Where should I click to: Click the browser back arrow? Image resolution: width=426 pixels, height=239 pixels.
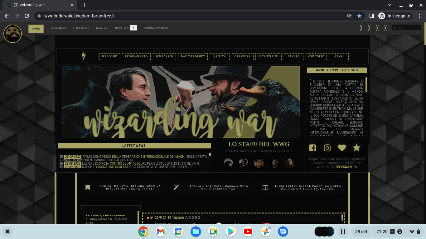(x=7, y=16)
